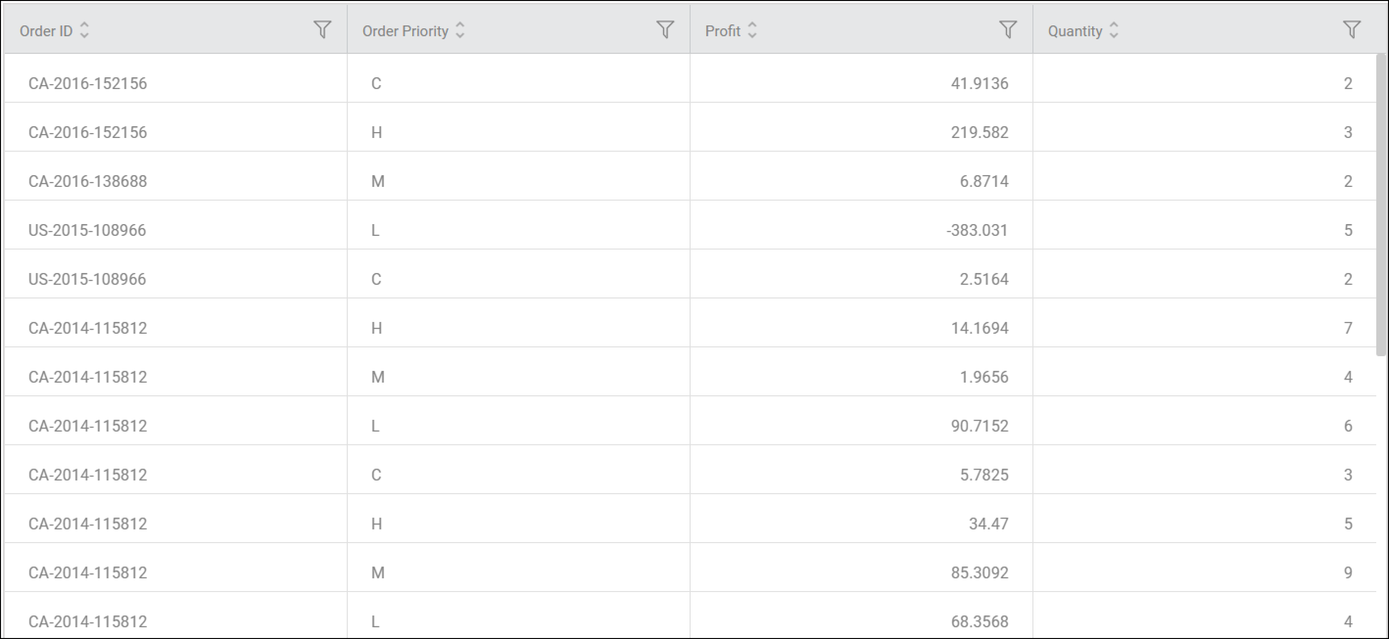Click the Order ID header label
The height and width of the screenshot is (639, 1389).
46,31
